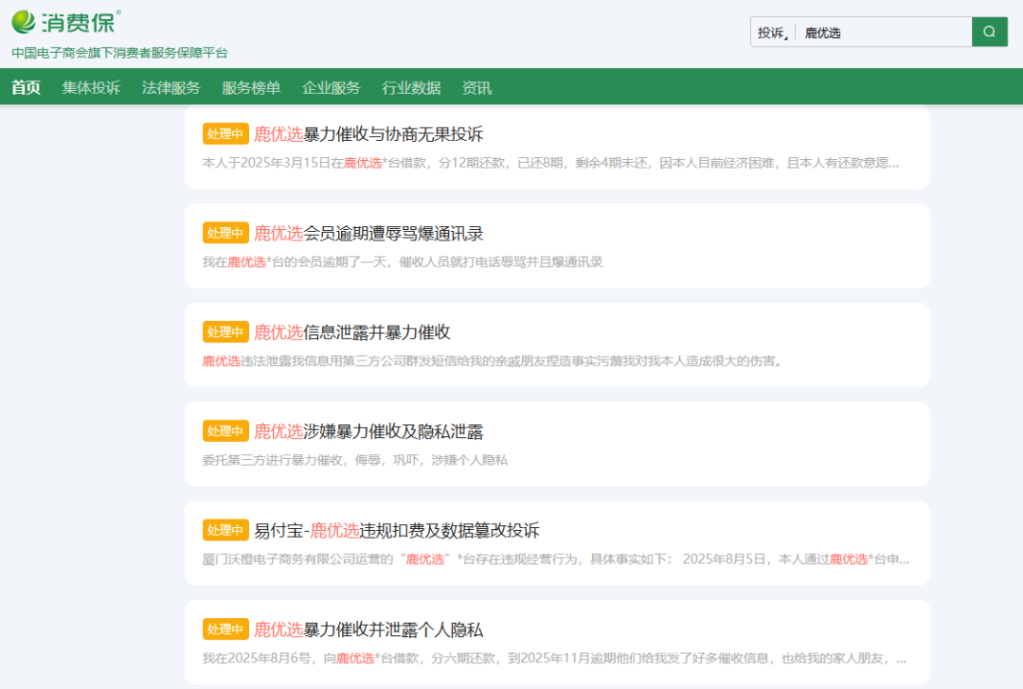Go to the 资讯 section
The image size is (1023, 689).
coord(476,88)
